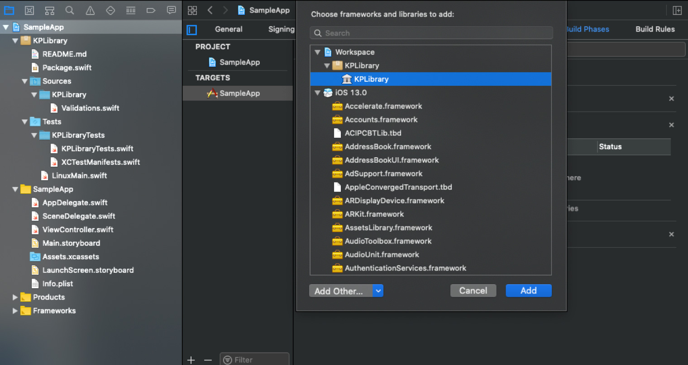Expand the Products group
Screen dimensions: 688x365
(x=15, y=297)
